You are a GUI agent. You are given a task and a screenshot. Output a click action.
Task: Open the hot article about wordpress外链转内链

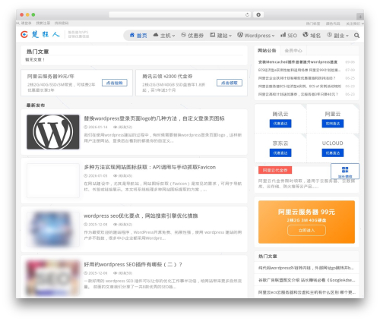pos(306,268)
